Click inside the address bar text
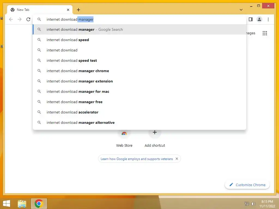 coord(70,19)
